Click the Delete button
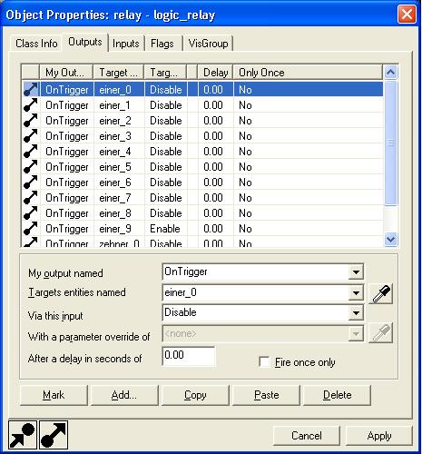 click(x=337, y=395)
